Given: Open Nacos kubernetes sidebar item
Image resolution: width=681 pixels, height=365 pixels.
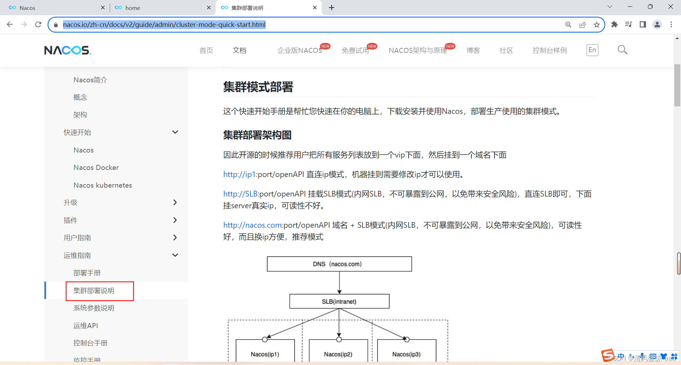Looking at the screenshot, I should tap(103, 185).
